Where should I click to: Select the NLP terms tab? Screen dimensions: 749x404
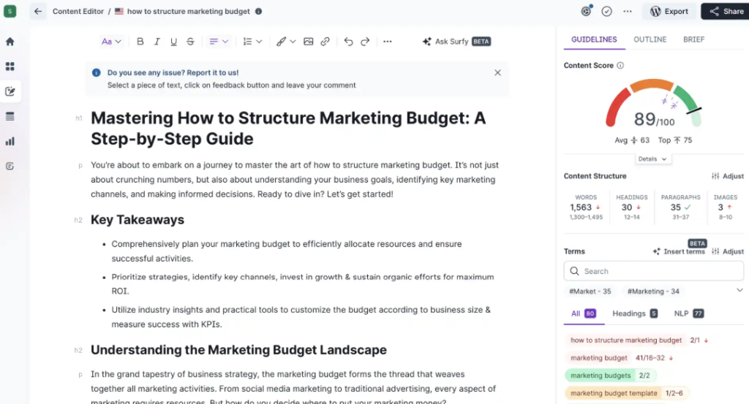[688, 313]
